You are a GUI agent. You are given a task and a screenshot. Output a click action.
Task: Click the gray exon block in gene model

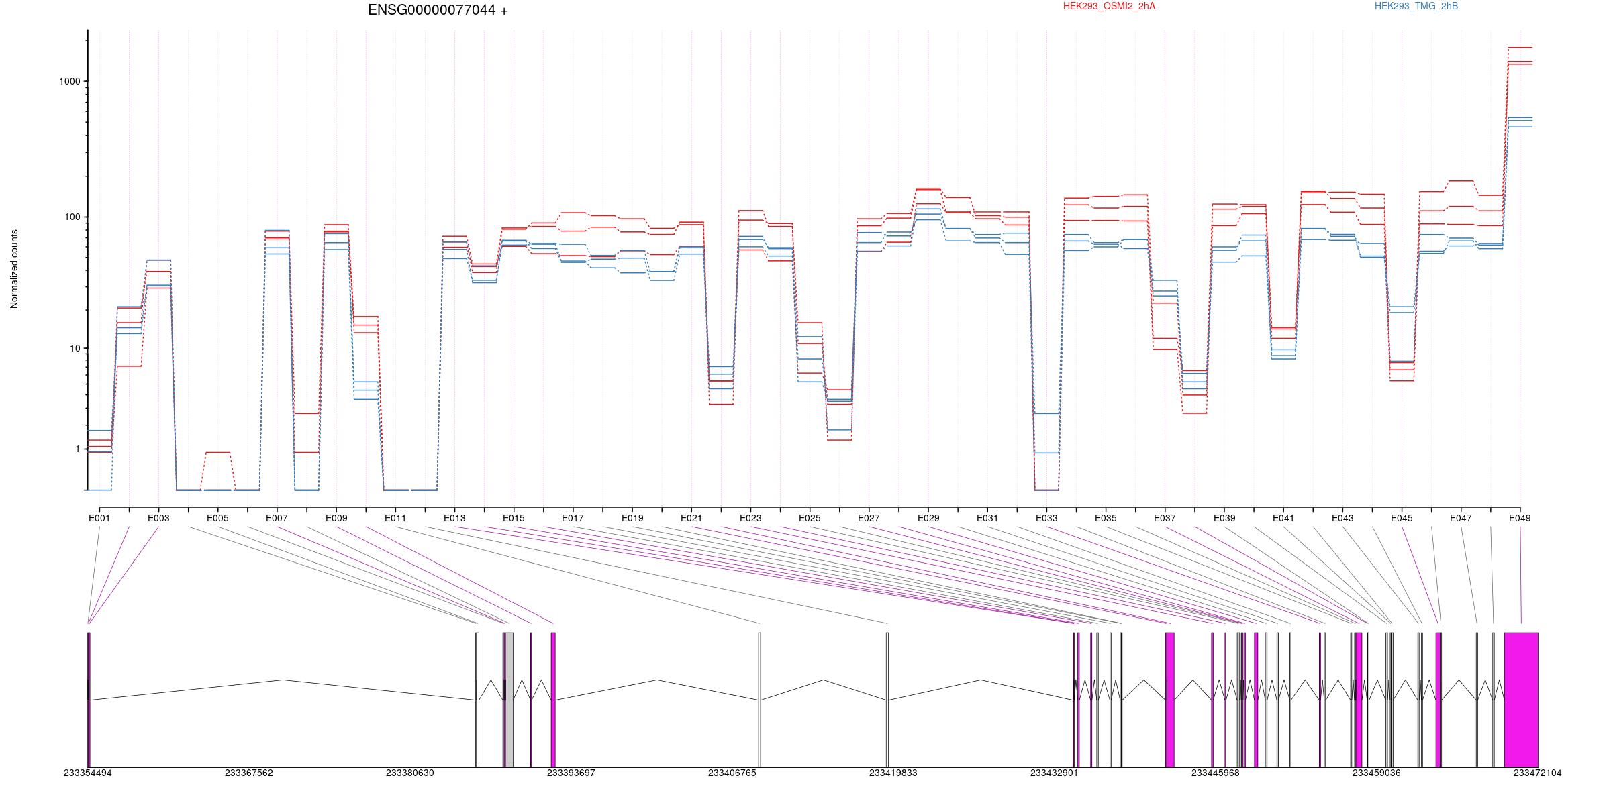click(x=509, y=700)
